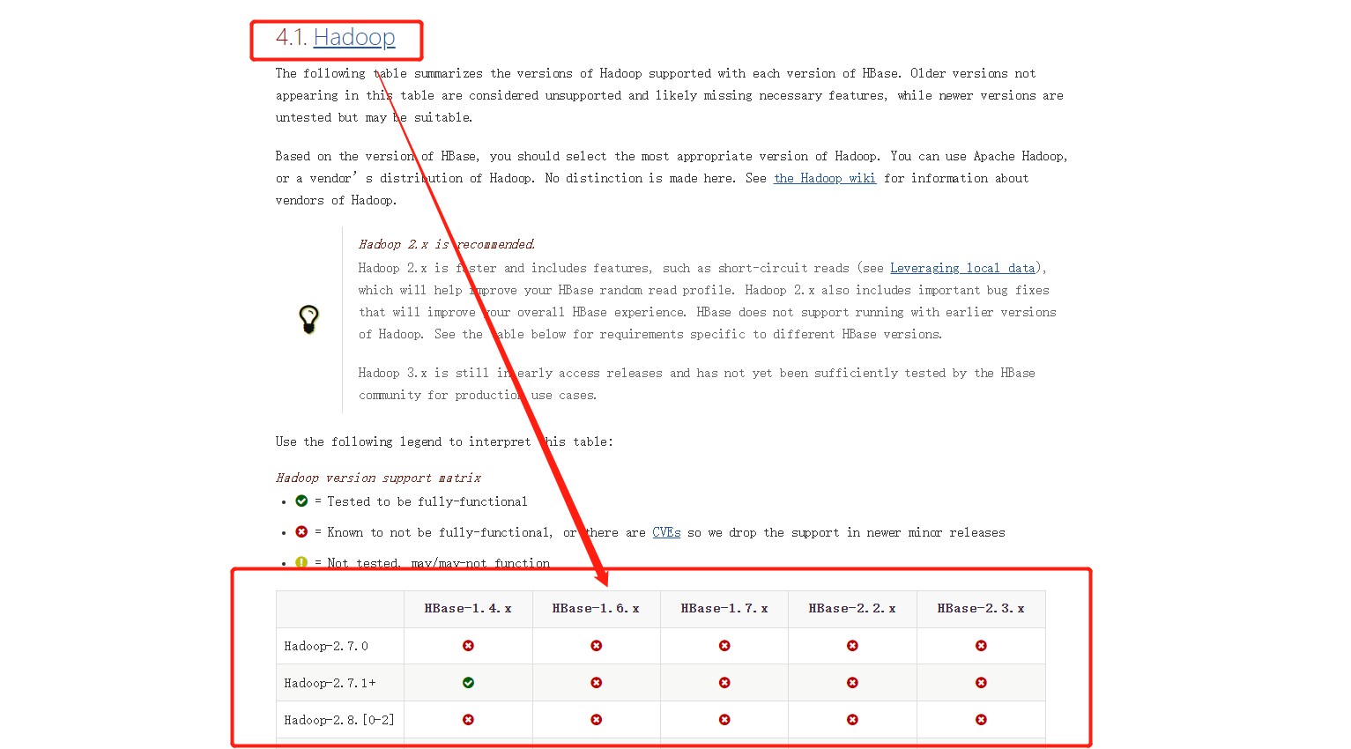Click green check for Hadoop-2.7.1+ under HBase-1.4.x
Screen dimensions: 1351x749
point(468,683)
